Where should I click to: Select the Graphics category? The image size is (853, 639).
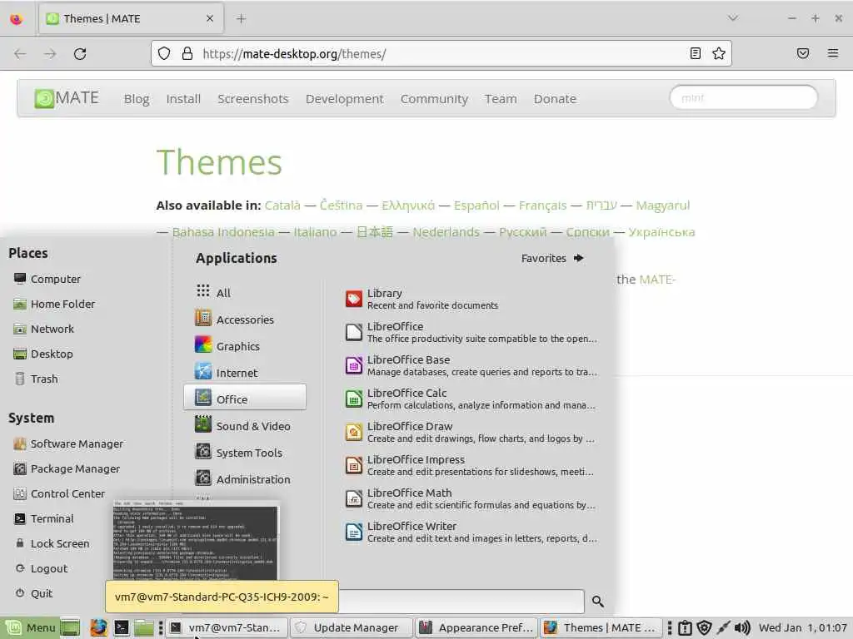pyautogui.click(x=245, y=345)
